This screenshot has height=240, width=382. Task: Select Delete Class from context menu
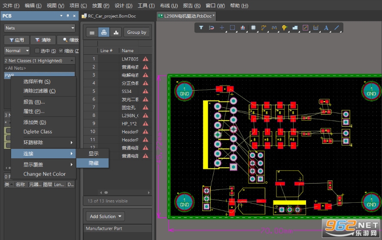pyautogui.click(x=43, y=132)
